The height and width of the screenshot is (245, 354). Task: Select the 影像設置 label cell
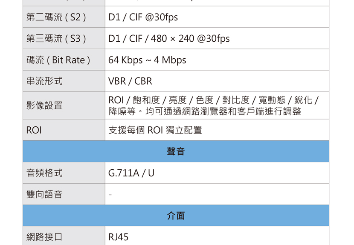tap(44, 105)
